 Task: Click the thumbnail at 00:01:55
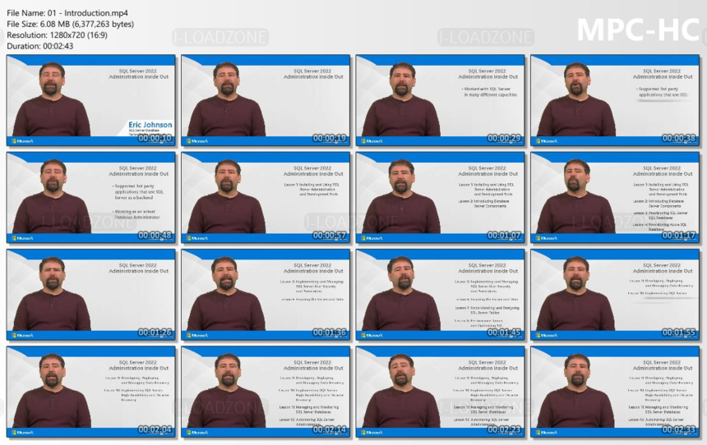pyautogui.click(x=615, y=295)
